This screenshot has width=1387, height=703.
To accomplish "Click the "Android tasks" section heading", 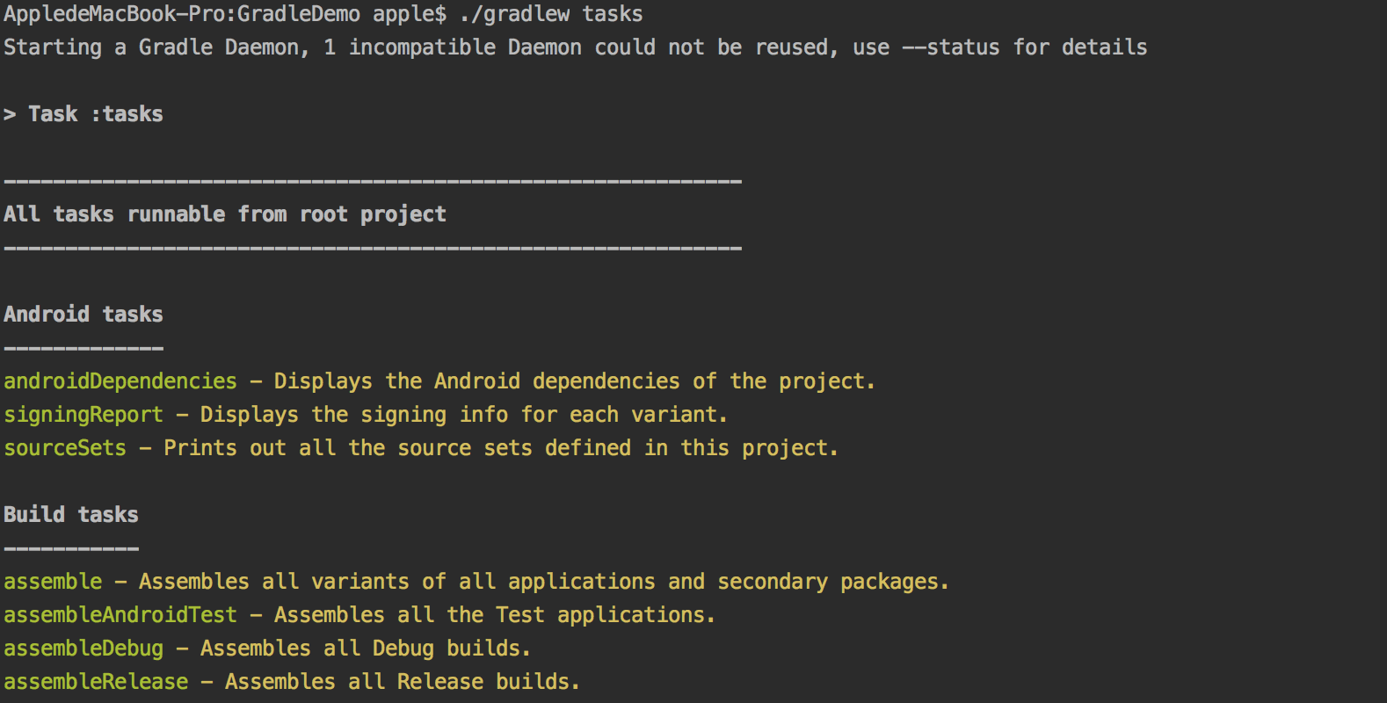I will pyautogui.click(x=84, y=315).
